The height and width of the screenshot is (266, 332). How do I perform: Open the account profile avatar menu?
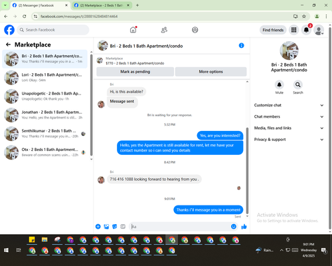(x=319, y=30)
